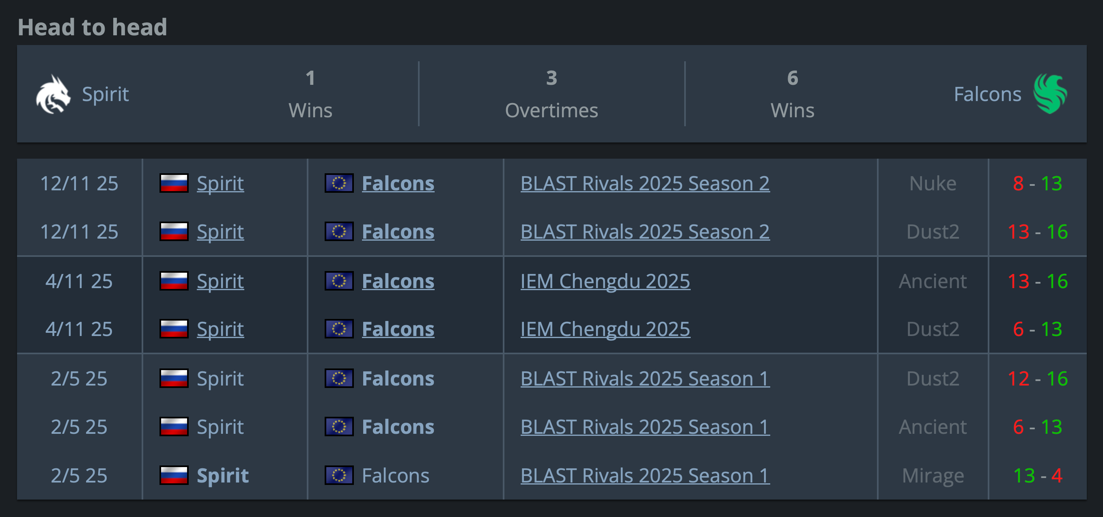Click Spirit link in the Nuke row
The image size is (1103, 517).
pos(220,183)
